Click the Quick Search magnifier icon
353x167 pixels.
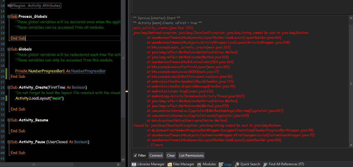coord(237,164)
